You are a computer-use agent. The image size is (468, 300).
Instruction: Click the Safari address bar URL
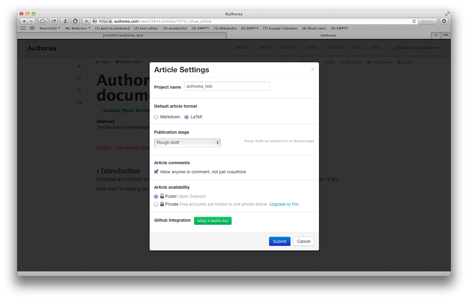(163, 21)
